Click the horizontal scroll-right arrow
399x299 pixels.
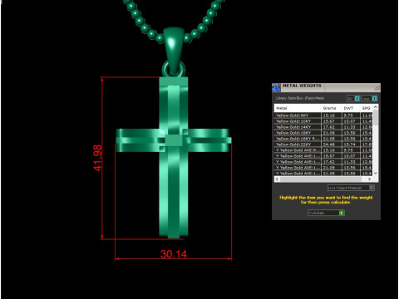click(x=369, y=179)
